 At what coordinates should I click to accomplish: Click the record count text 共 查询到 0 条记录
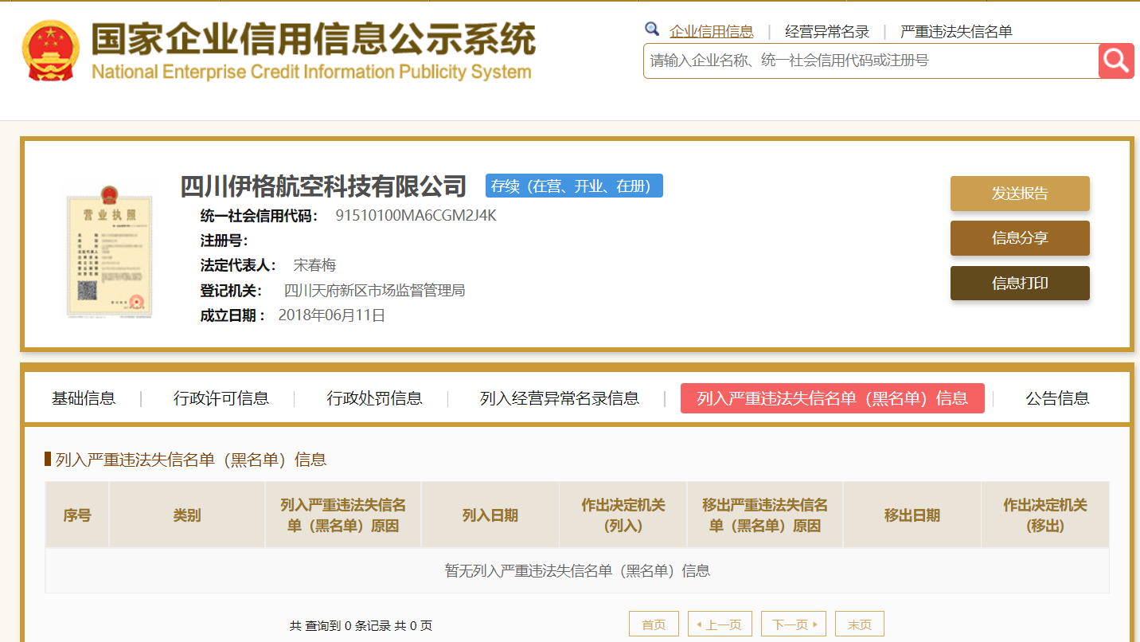pyautogui.click(x=341, y=626)
